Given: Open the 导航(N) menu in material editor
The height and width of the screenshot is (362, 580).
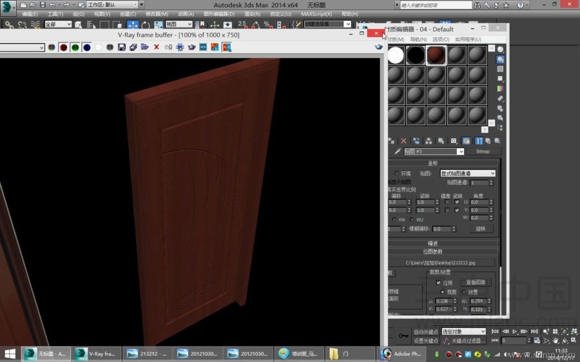Looking at the screenshot, I should click(x=419, y=39).
